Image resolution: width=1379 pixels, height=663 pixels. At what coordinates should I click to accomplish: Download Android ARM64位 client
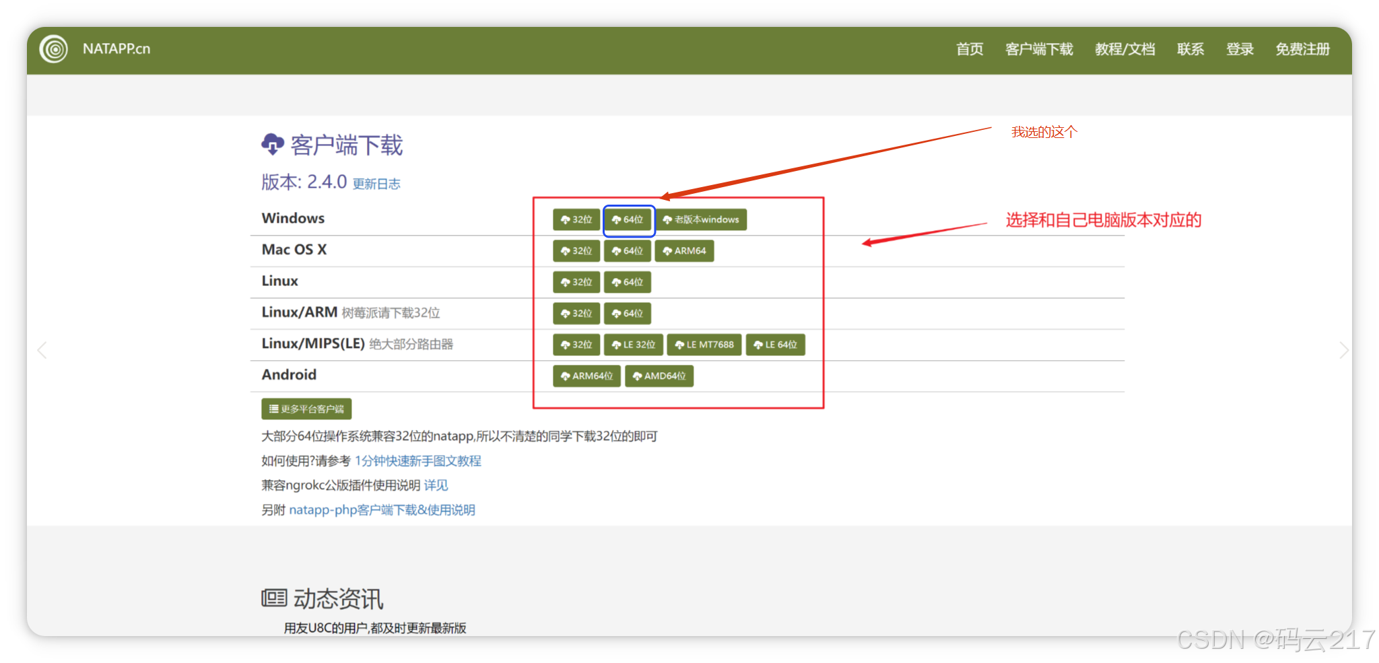tap(586, 376)
